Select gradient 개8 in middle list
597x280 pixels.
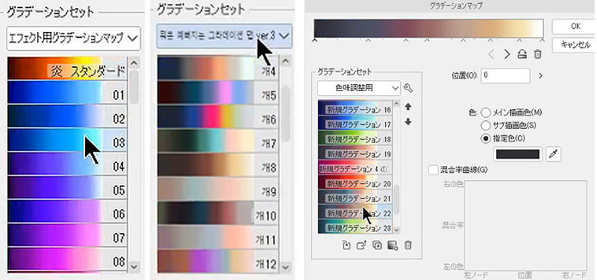(218, 165)
